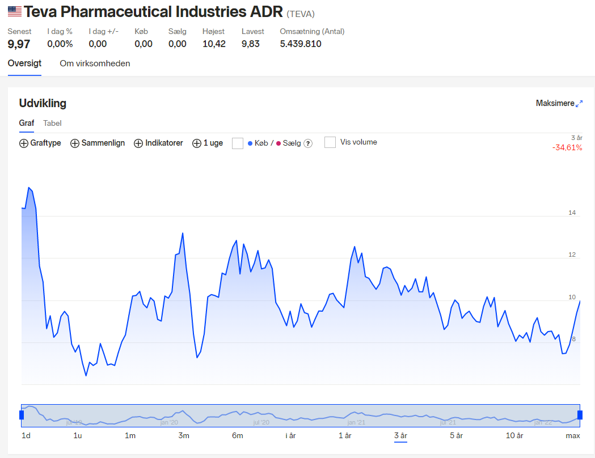Click the US flag icon by Teva title
The height and width of the screenshot is (458, 595).
(x=15, y=11)
